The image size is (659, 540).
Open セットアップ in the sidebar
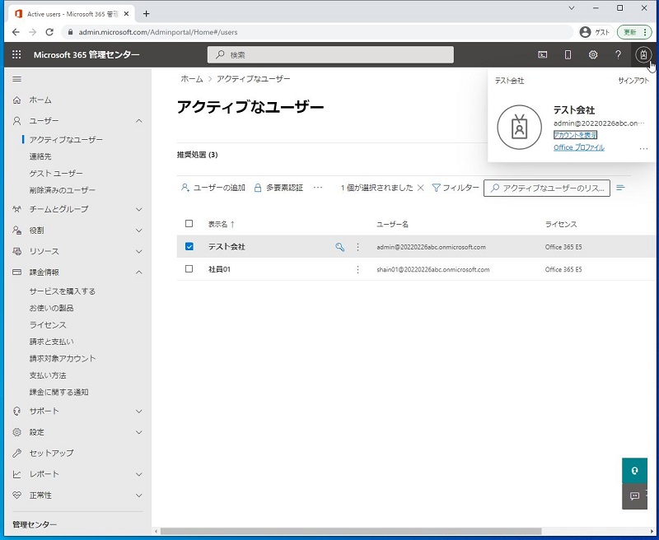coord(51,453)
